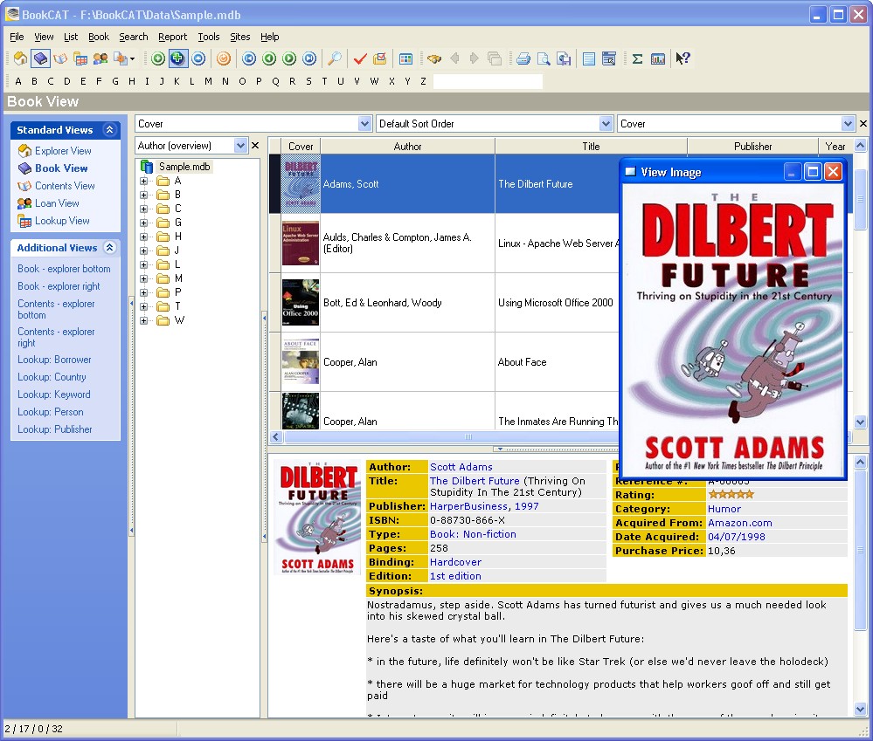Activate the What's This help pointer icon
This screenshot has height=741, width=873.
(x=682, y=58)
